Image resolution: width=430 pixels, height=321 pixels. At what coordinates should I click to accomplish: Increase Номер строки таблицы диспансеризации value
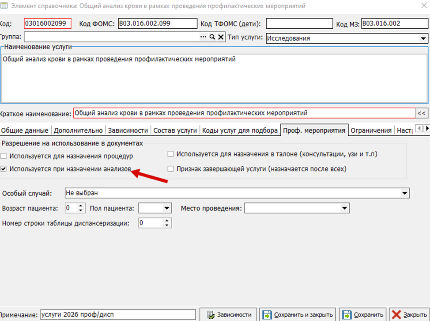(x=167, y=221)
